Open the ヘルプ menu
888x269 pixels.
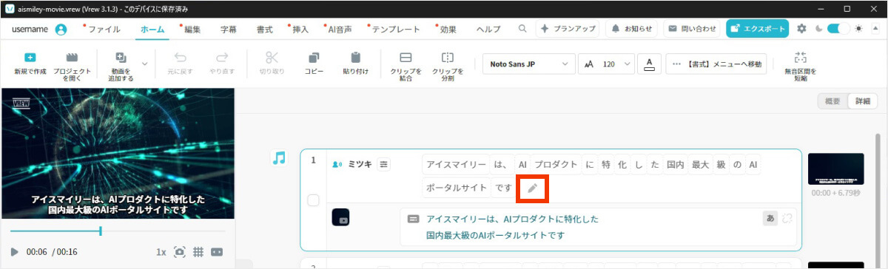pyautogui.click(x=488, y=30)
